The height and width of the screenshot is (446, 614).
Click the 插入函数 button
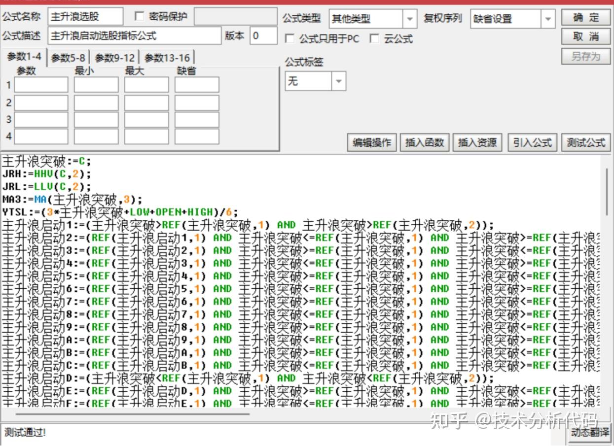click(425, 143)
